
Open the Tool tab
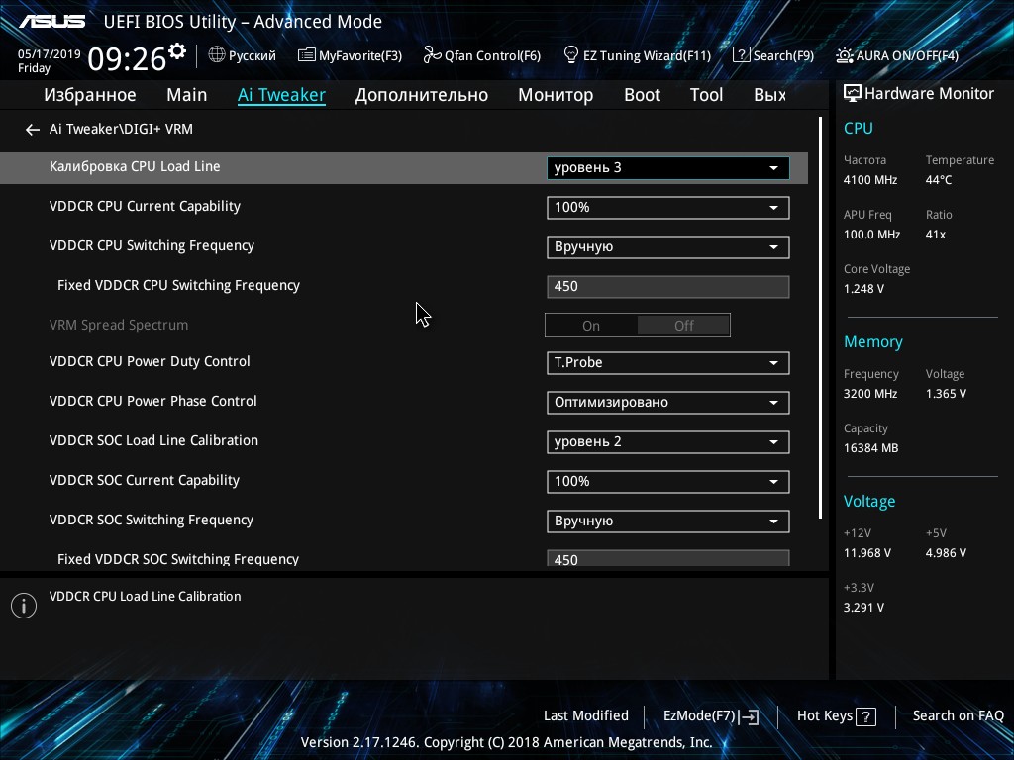pyautogui.click(x=706, y=95)
